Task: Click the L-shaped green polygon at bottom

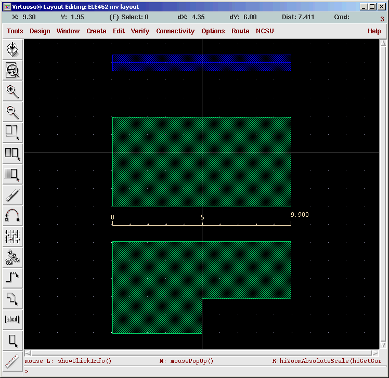Action: (157, 287)
